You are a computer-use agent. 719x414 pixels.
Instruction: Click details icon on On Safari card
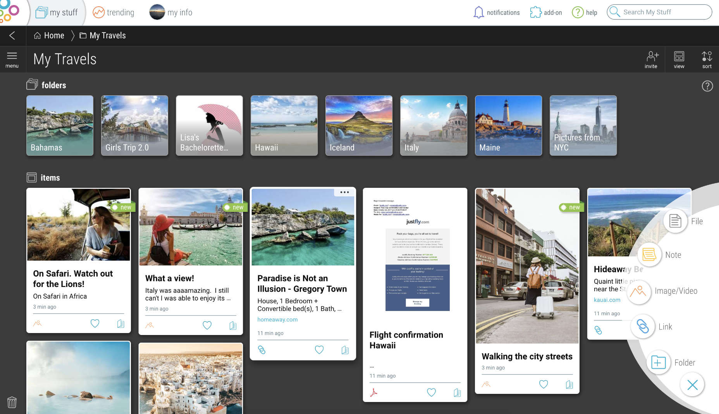coord(121,324)
